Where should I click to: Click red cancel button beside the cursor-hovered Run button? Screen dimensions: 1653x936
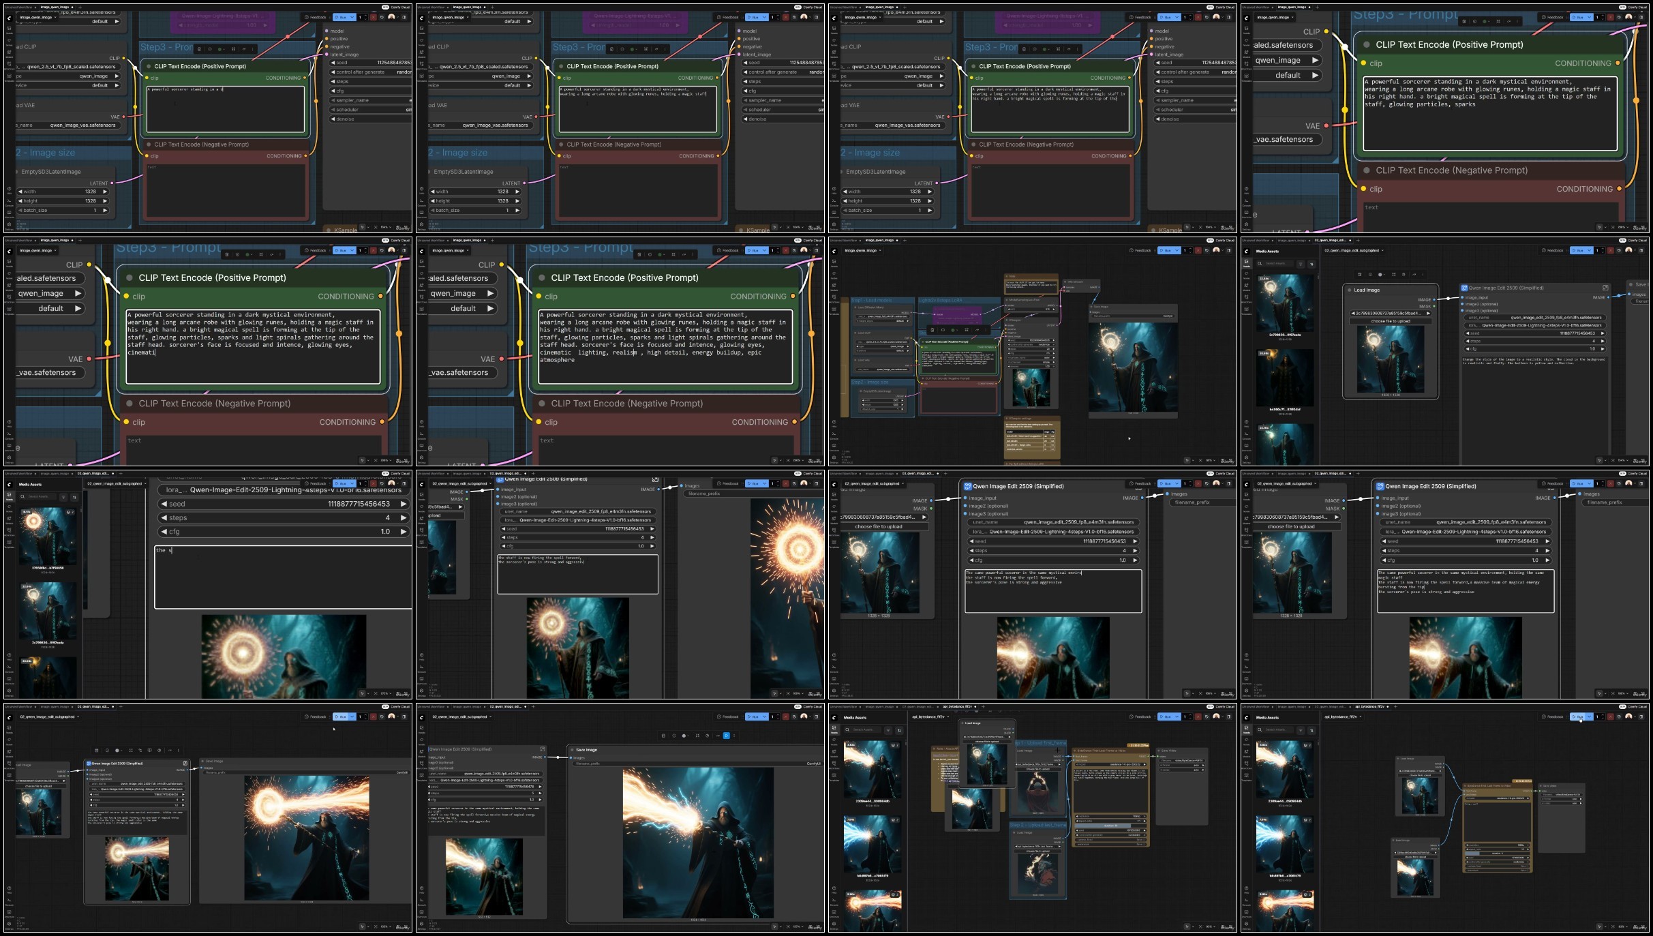pyautogui.click(x=1611, y=716)
